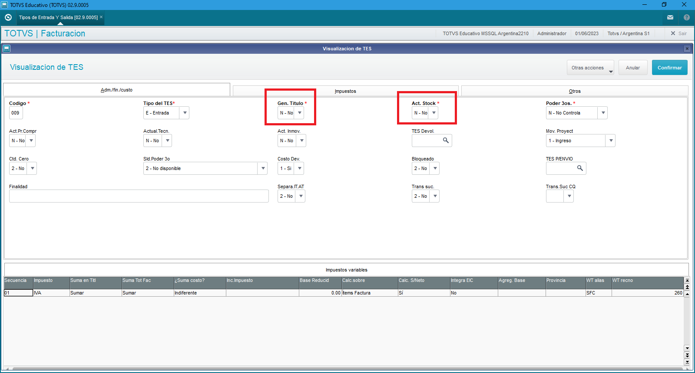This screenshot has height=373, width=695.
Task: Click the Sair exit button
Action: pos(678,33)
